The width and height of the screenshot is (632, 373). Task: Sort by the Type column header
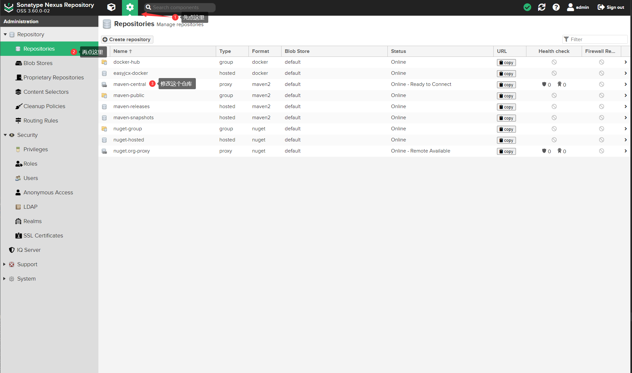(x=232, y=51)
